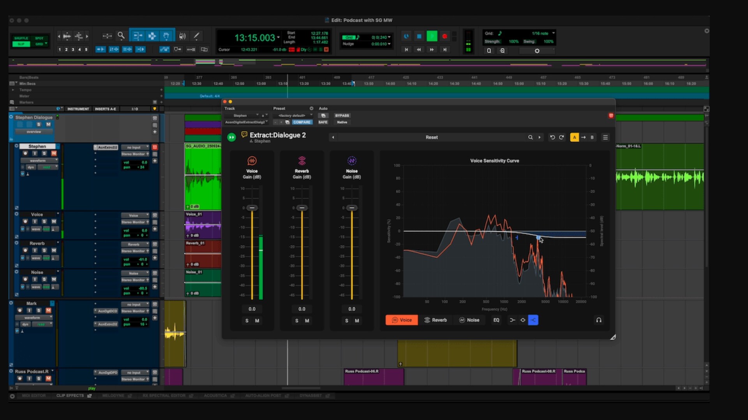Mute the Voice gain channel

pos(257,321)
